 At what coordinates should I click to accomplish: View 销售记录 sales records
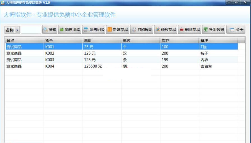pyautogui.click(x=94, y=30)
